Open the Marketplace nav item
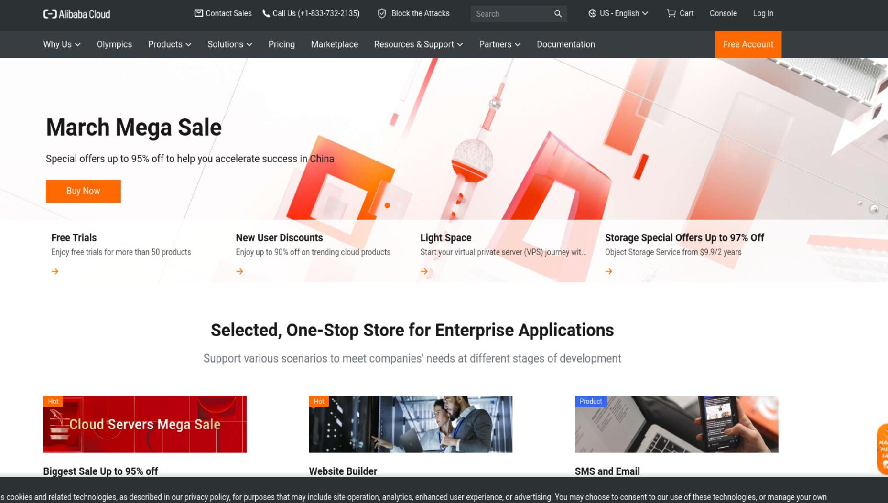This screenshot has width=888, height=503. tap(335, 44)
